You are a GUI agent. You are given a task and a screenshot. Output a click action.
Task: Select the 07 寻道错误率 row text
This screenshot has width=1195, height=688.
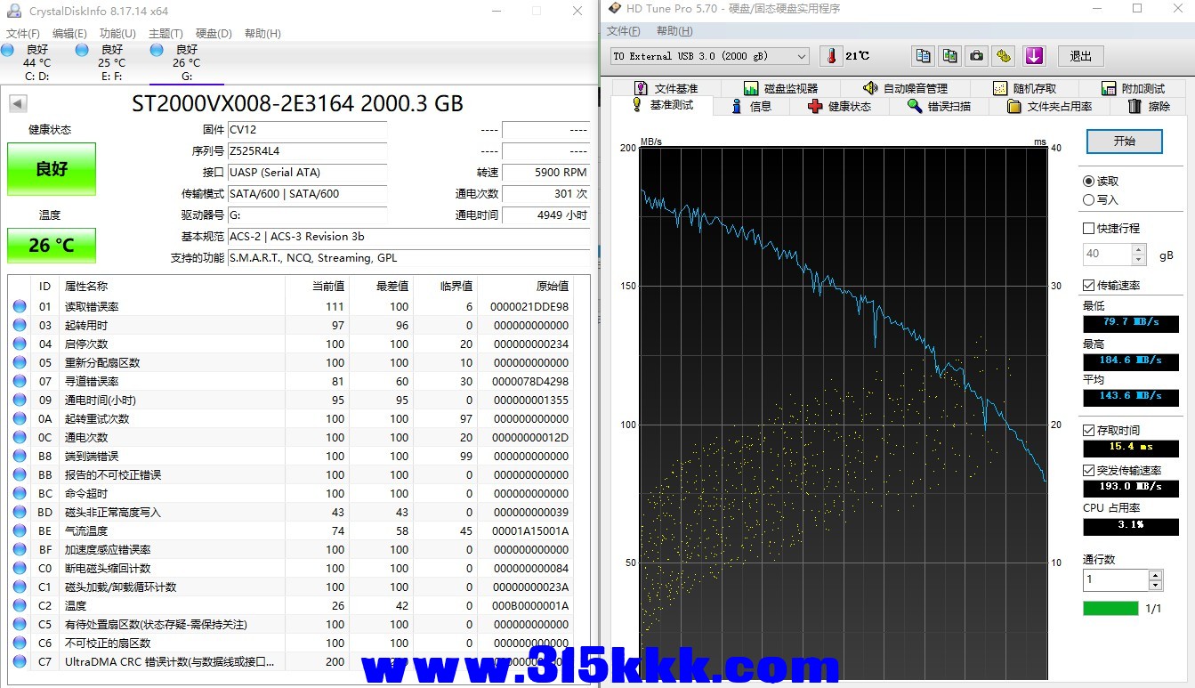click(x=92, y=381)
